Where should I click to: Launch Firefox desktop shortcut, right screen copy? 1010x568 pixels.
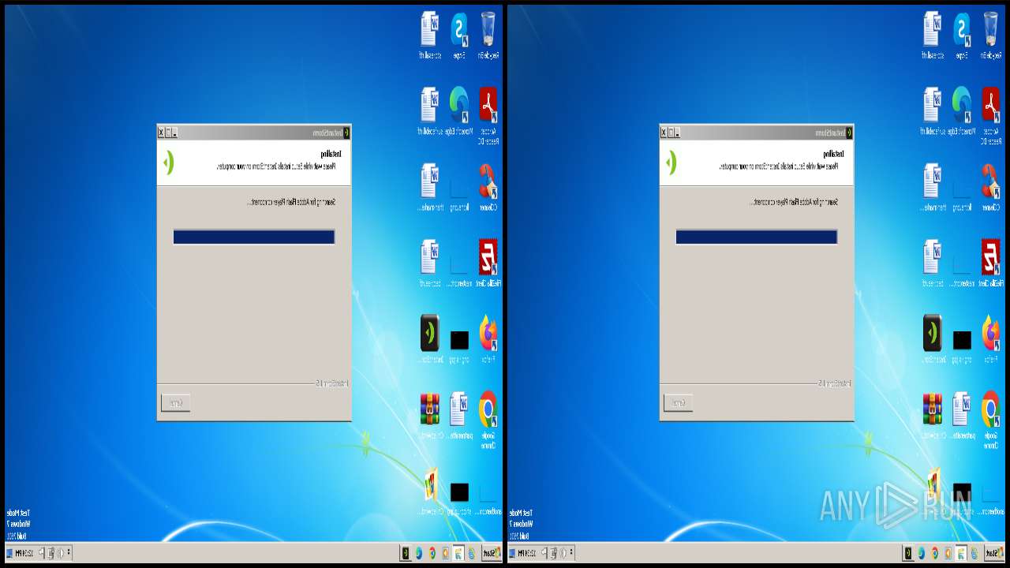click(991, 338)
